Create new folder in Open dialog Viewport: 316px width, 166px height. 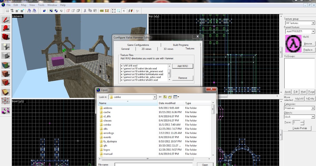(x=170, y=97)
